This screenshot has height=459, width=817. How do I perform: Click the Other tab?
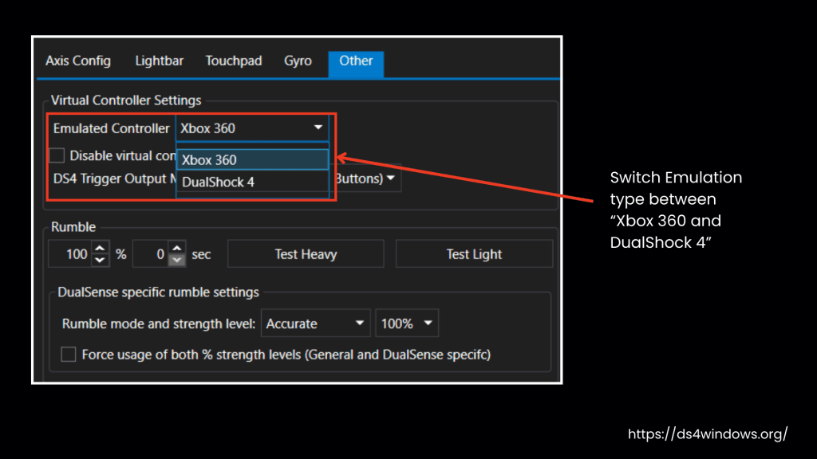click(356, 64)
